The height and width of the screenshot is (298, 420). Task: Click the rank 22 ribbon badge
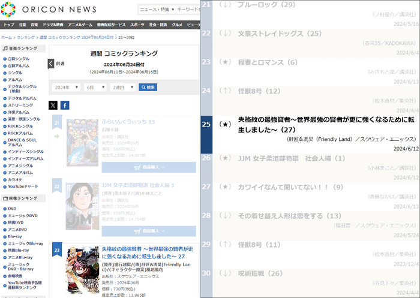[x=57, y=186]
